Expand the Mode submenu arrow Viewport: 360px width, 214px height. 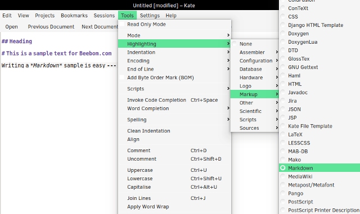[228, 35]
